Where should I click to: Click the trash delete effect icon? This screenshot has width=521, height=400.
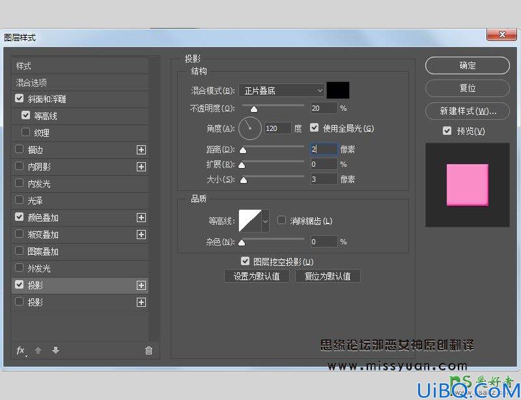click(148, 350)
